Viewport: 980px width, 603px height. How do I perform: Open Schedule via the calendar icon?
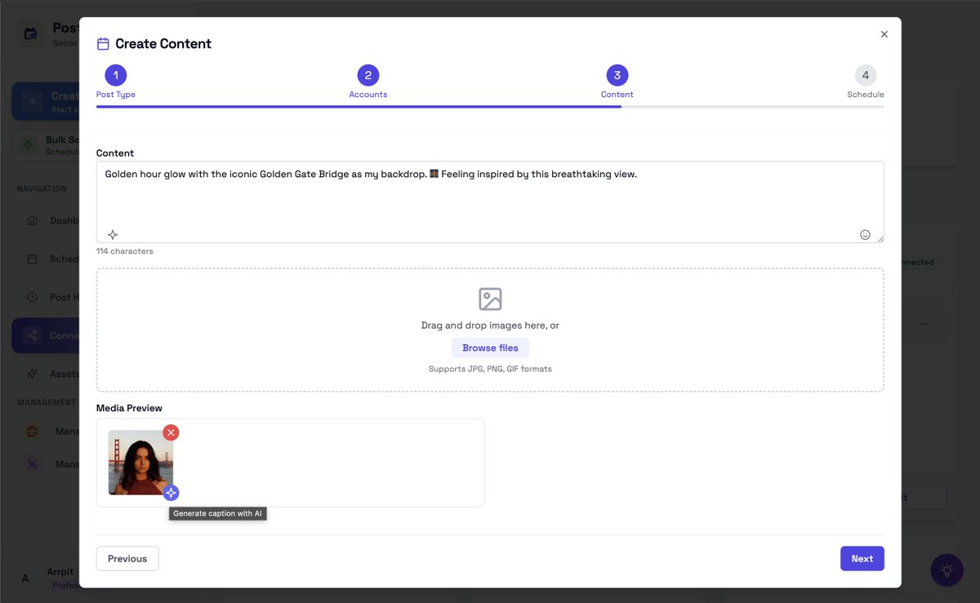31,259
